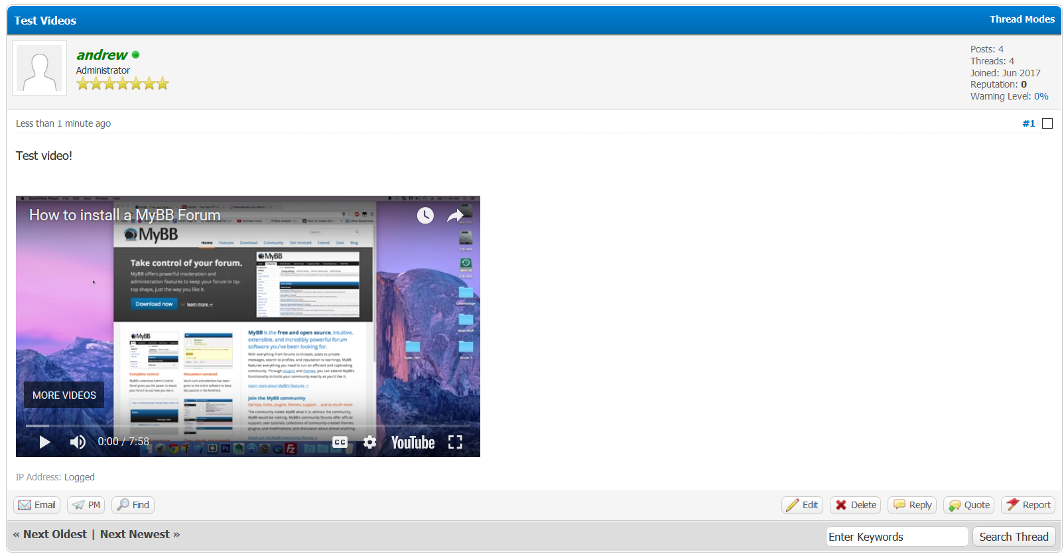
Task: Open the #1 post permalink
Action: click(x=1029, y=123)
